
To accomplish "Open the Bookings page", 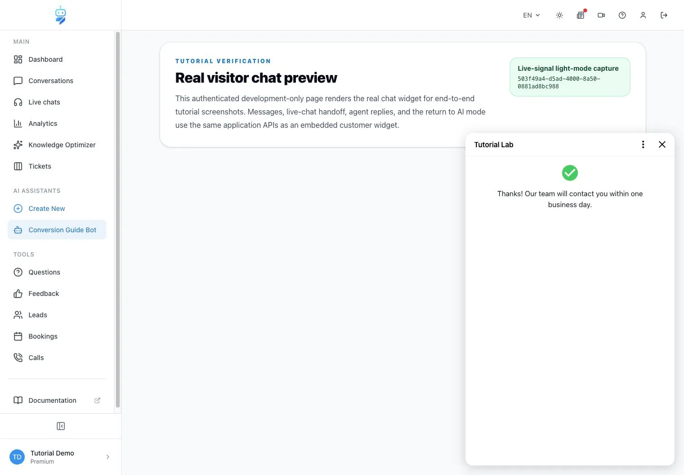I will pyautogui.click(x=57, y=336).
